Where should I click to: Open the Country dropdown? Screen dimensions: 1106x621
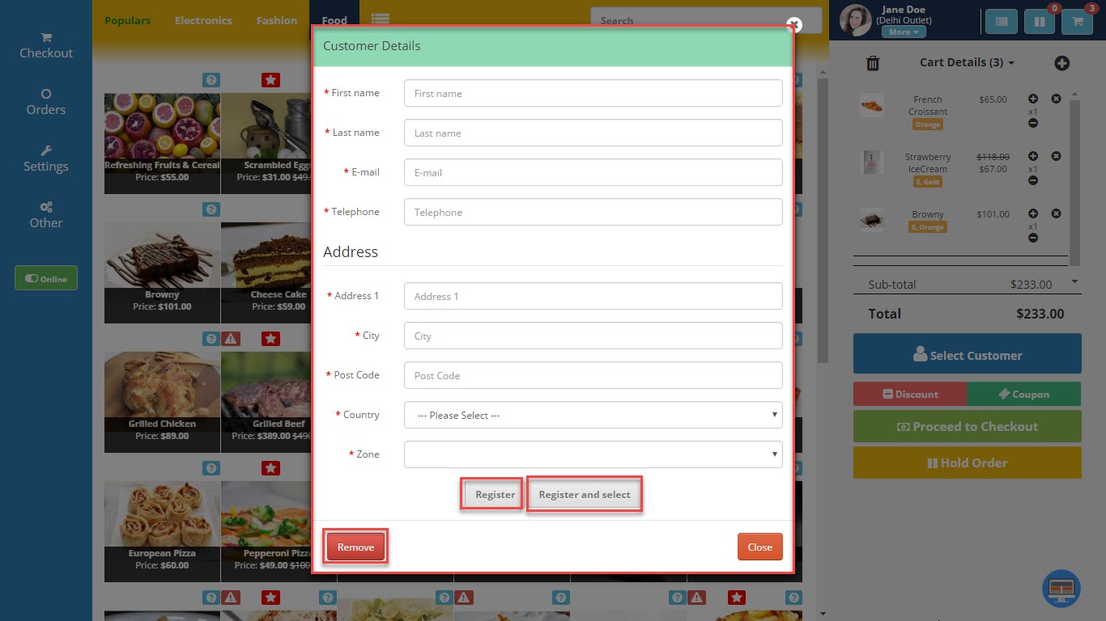tap(593, 415)
